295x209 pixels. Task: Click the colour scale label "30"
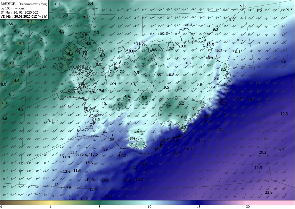(x=248, y=207)
